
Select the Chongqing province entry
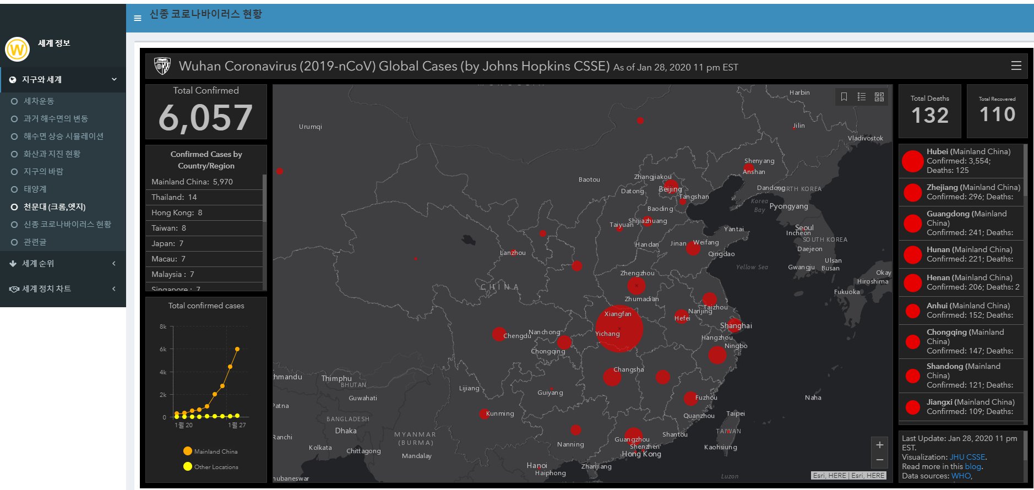(961, 341)
